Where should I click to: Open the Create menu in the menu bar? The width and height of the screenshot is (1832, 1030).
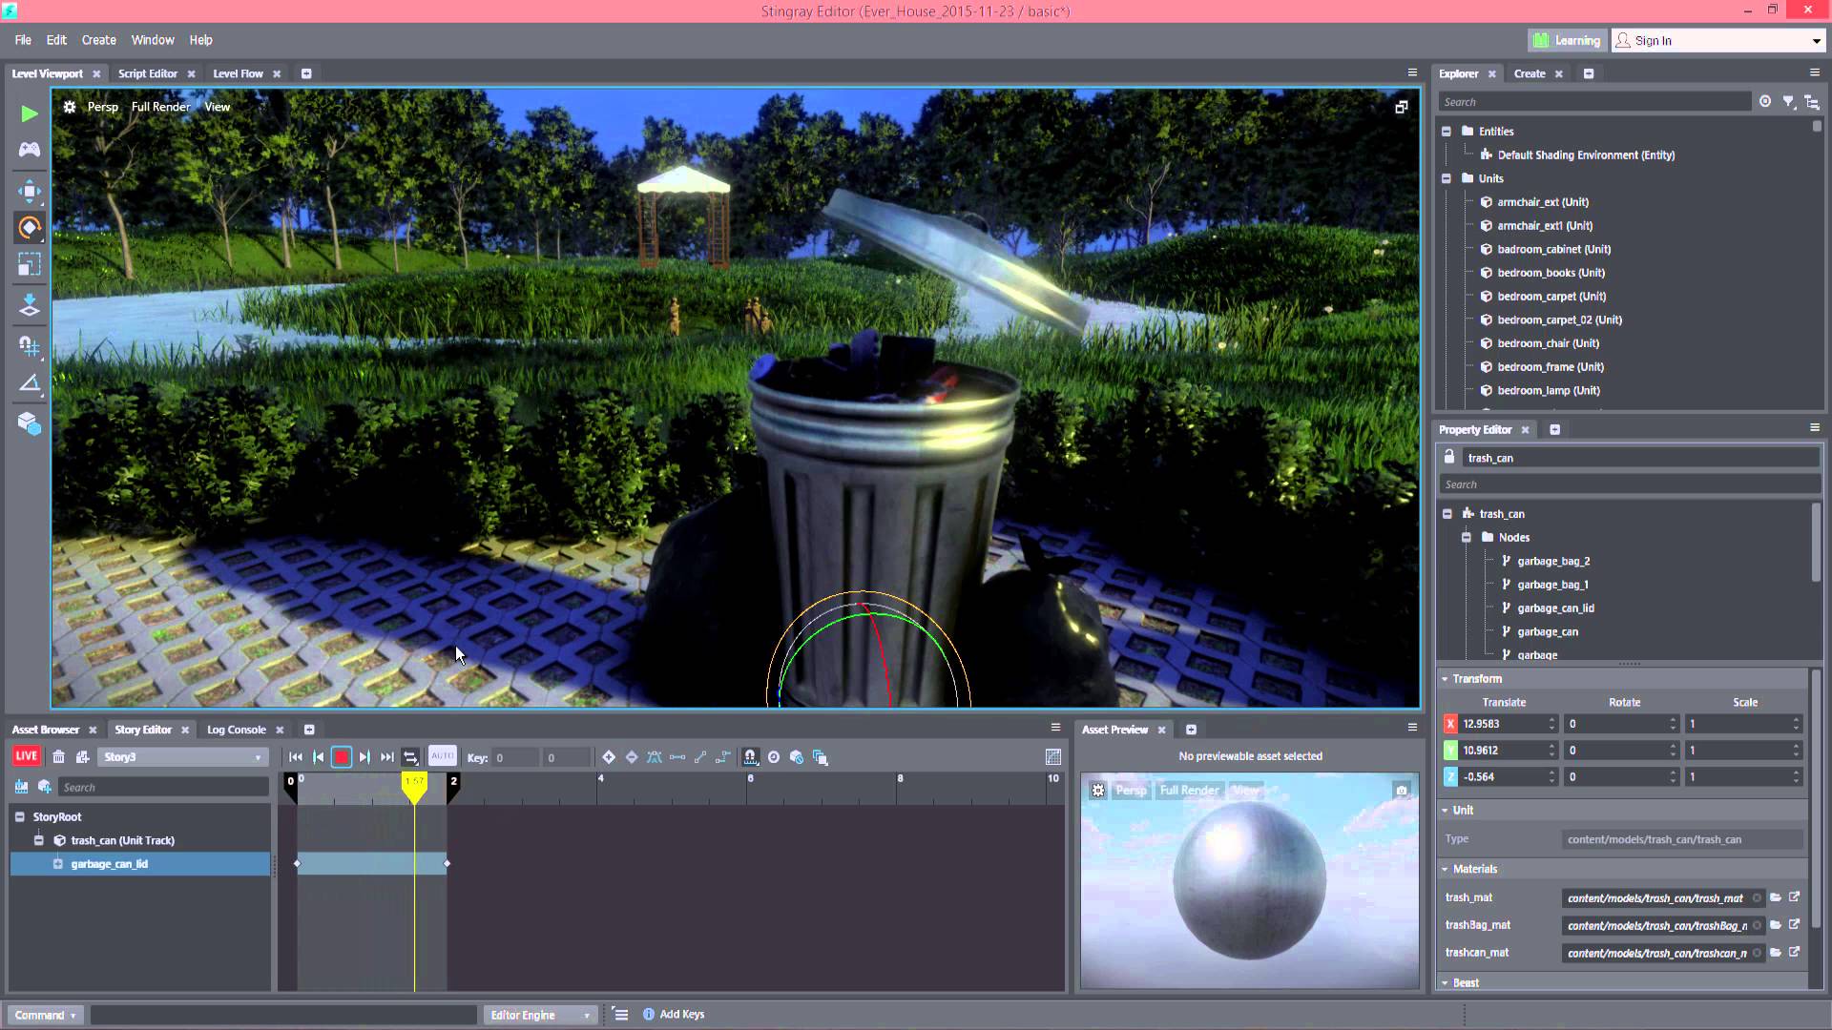[98, 39]
